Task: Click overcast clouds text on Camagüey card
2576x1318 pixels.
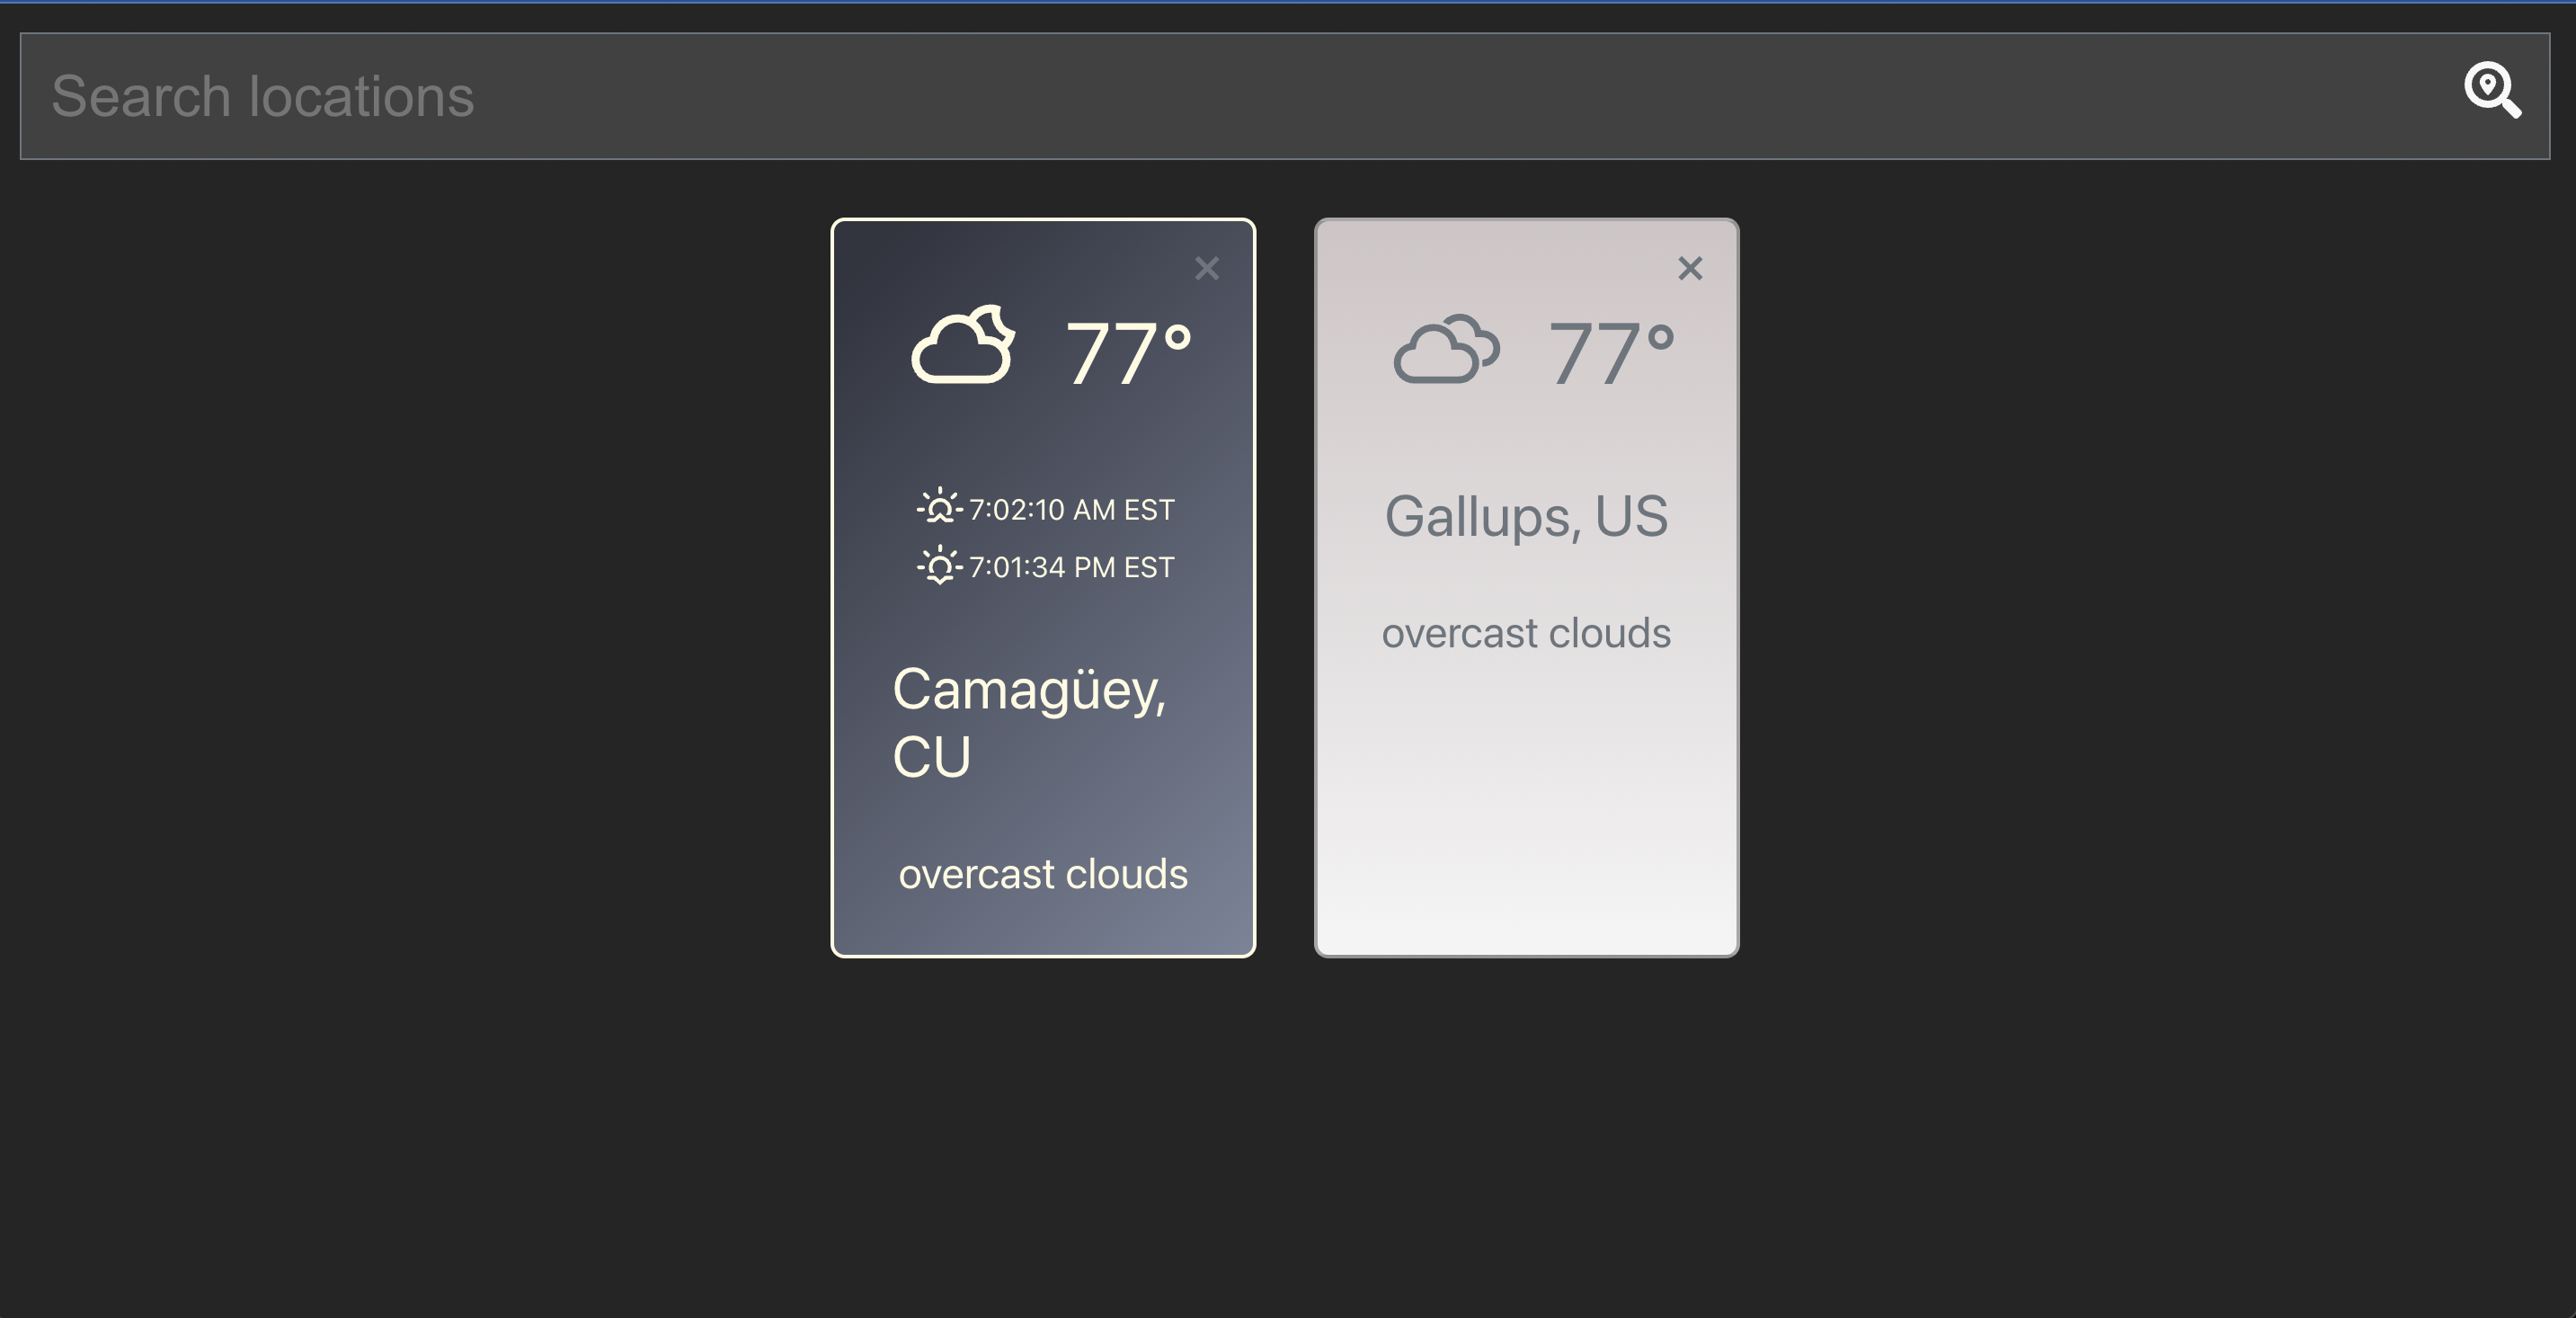Action: [1043, 873]
